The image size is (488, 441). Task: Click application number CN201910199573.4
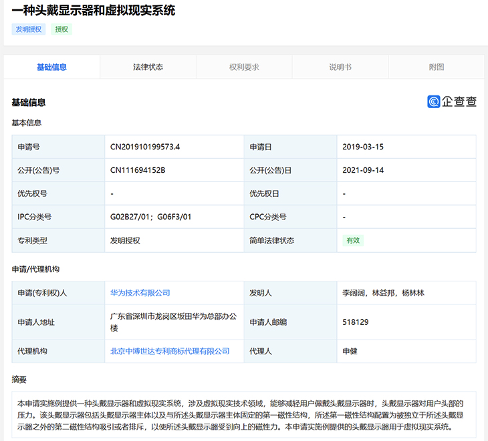pyautogui.click(x=145, y=147)
